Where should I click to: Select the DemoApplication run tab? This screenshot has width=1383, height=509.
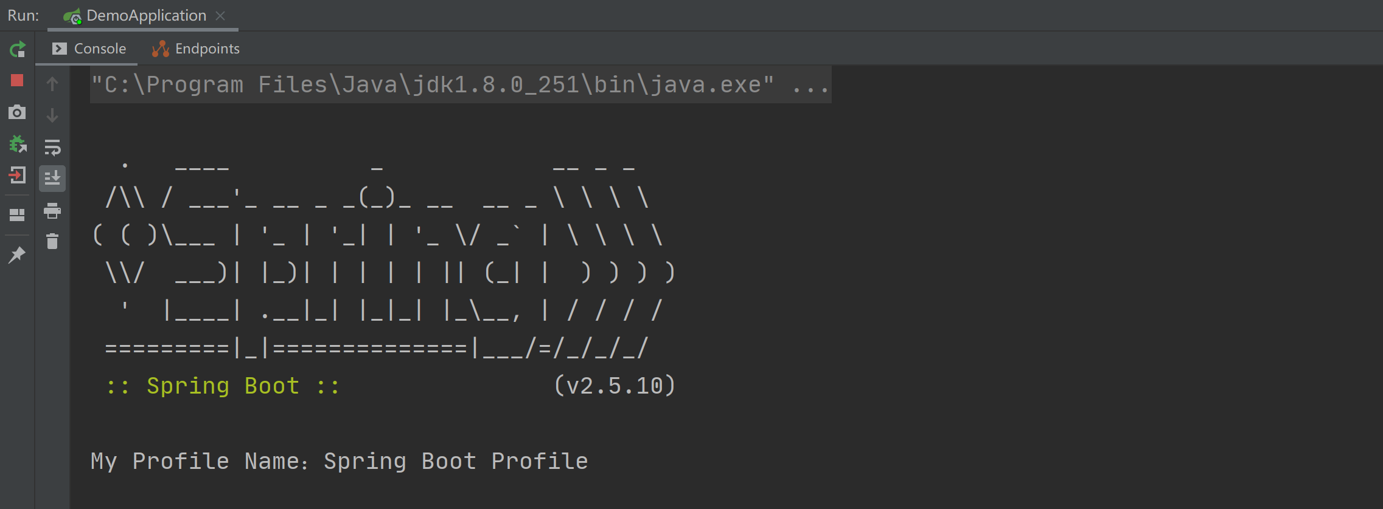point(143,16)
